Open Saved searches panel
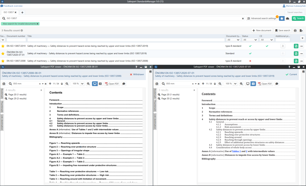 (x=295, y=12)
